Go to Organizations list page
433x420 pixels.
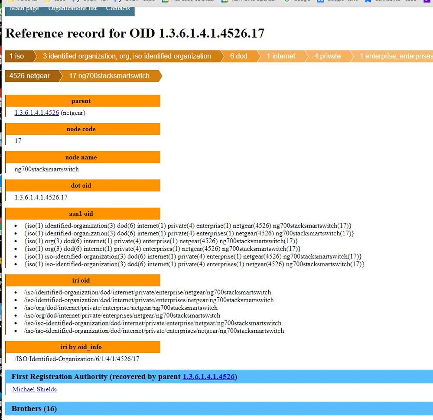(72, 9)
